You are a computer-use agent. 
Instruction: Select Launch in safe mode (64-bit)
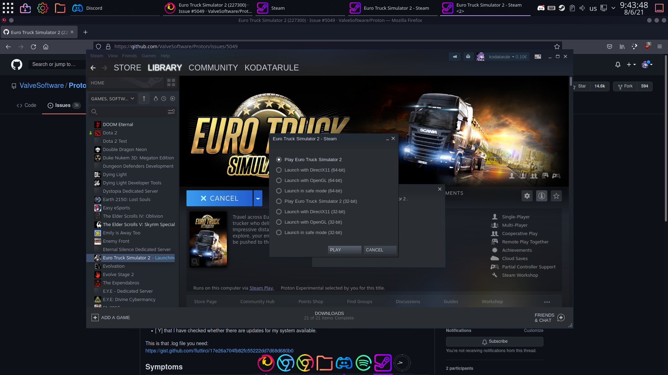(x=309, y=191)
